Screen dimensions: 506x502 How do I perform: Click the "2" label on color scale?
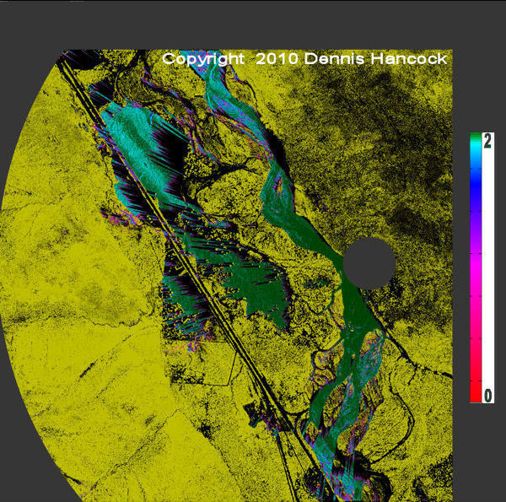(x=487, y=142)
